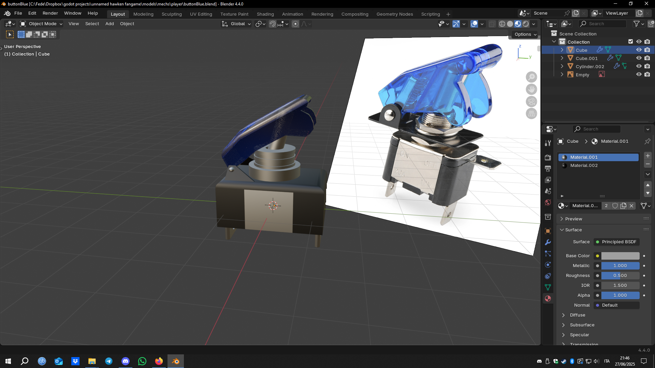Switch to wireframe viewport shading
This screenshot has width=655, height=368.
[x=502, y=24]
